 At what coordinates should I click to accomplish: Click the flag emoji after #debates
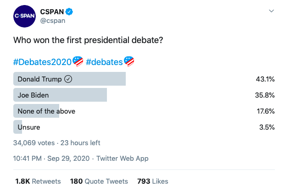pyautogui.click(x=129, y=61)
